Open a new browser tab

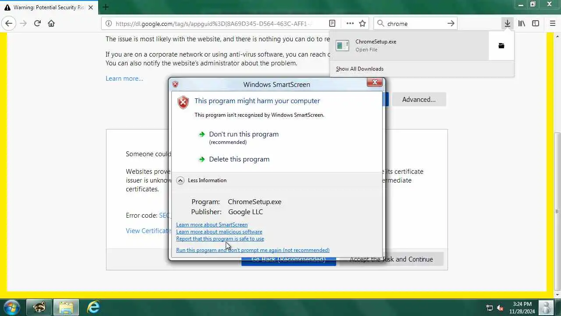click(x=106, y=7)
